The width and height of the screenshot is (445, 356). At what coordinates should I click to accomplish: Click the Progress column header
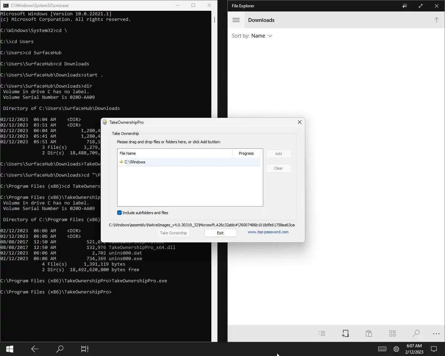point(246,153)
